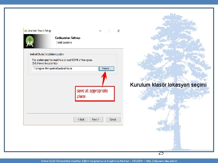This screenshot has width=218, height=163.
Task: Click the installation path input field
Action: (x=65, y=69)
